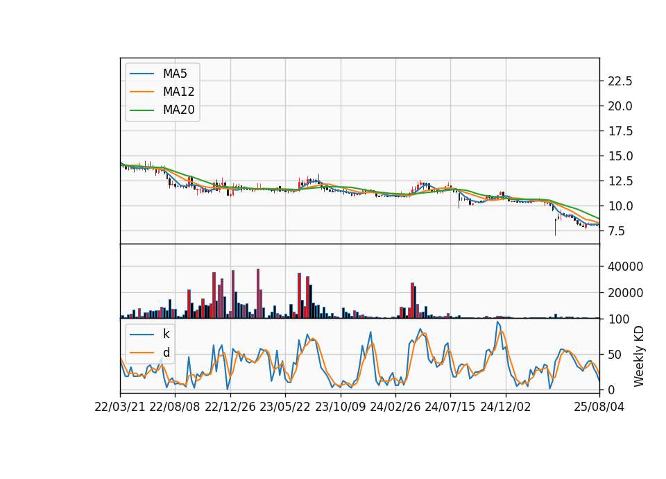The width and height of the screenshot is (666, 479).
Task: Click the 25/08/04 date label
Action: tap(599, 407)
